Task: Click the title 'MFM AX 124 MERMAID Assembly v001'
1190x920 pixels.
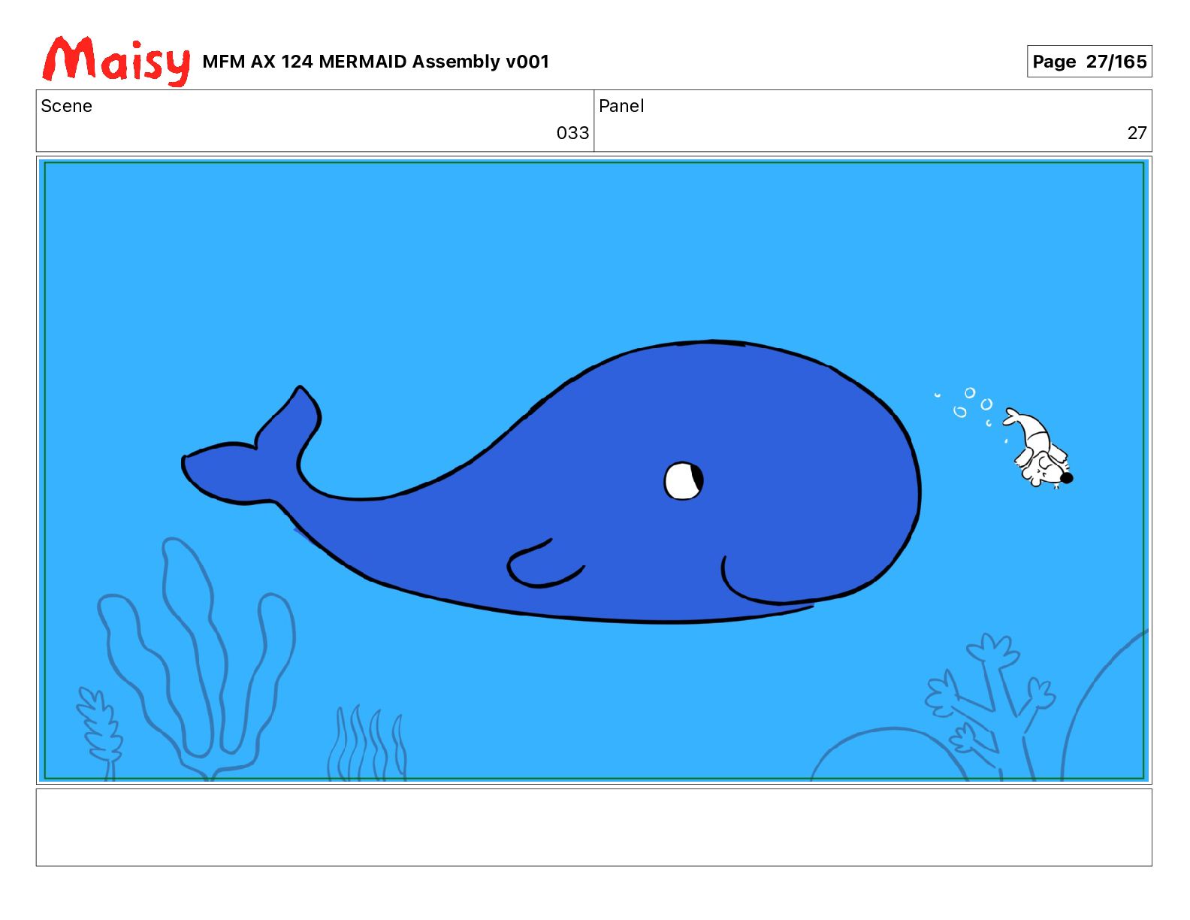Action: click(376, 62)
